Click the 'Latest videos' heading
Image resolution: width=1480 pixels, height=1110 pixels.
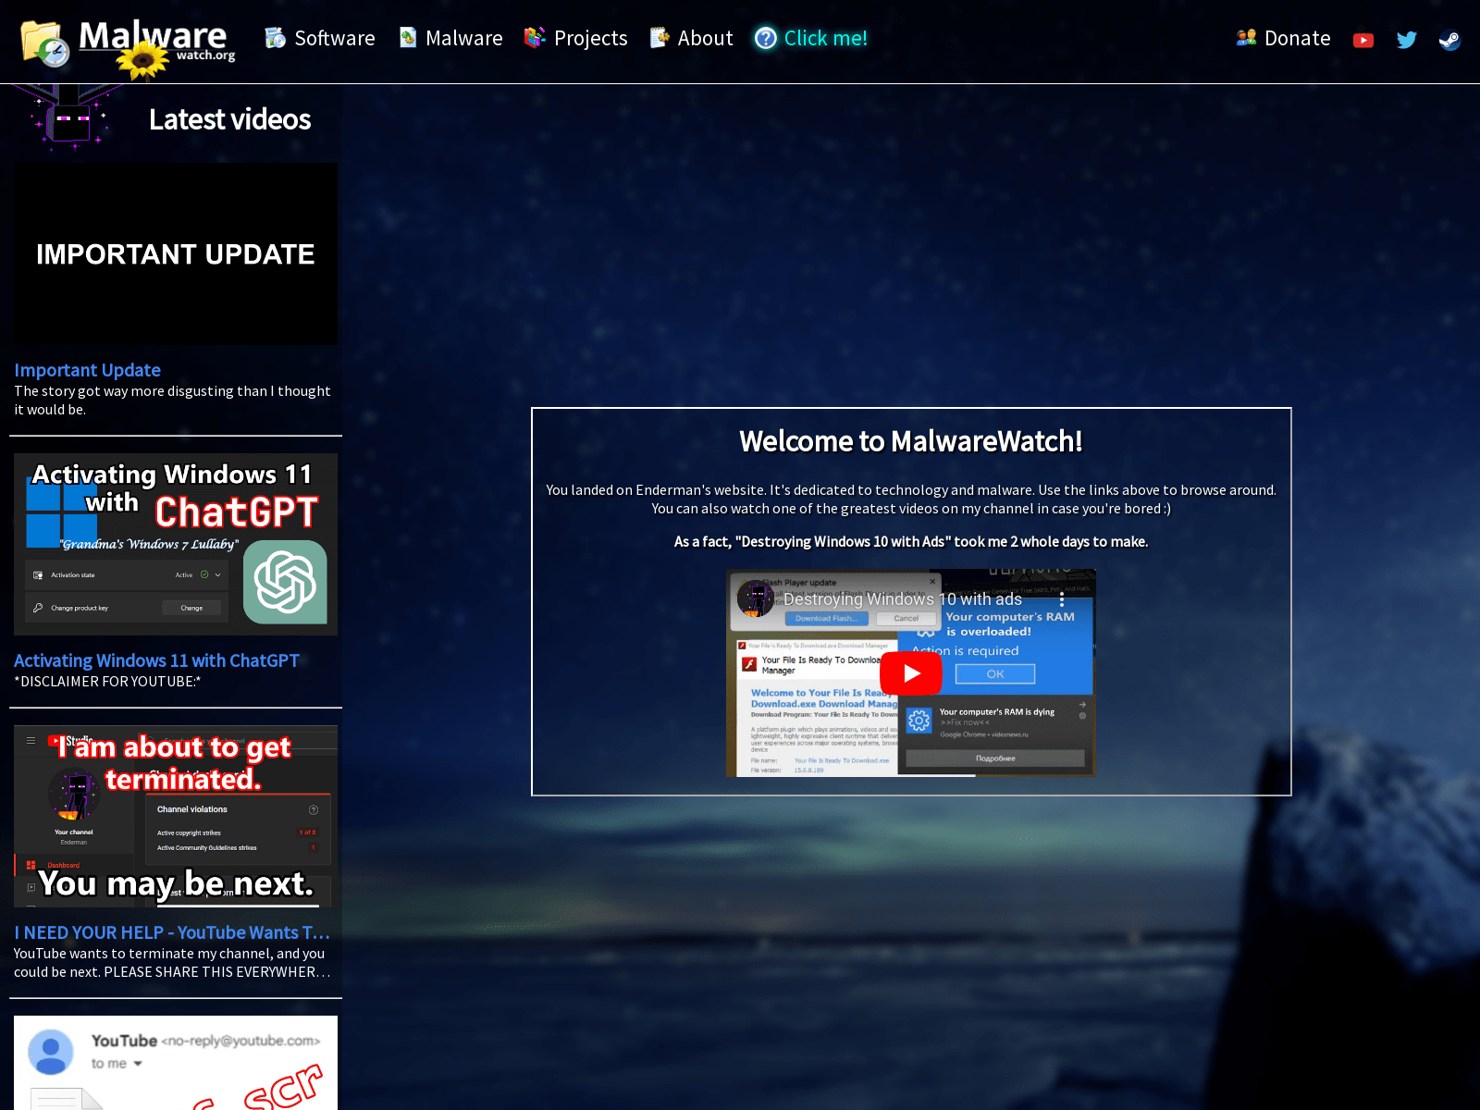[x=230, y=119]
